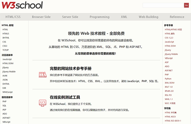Open the Server Side menu tab

[70, 17]
